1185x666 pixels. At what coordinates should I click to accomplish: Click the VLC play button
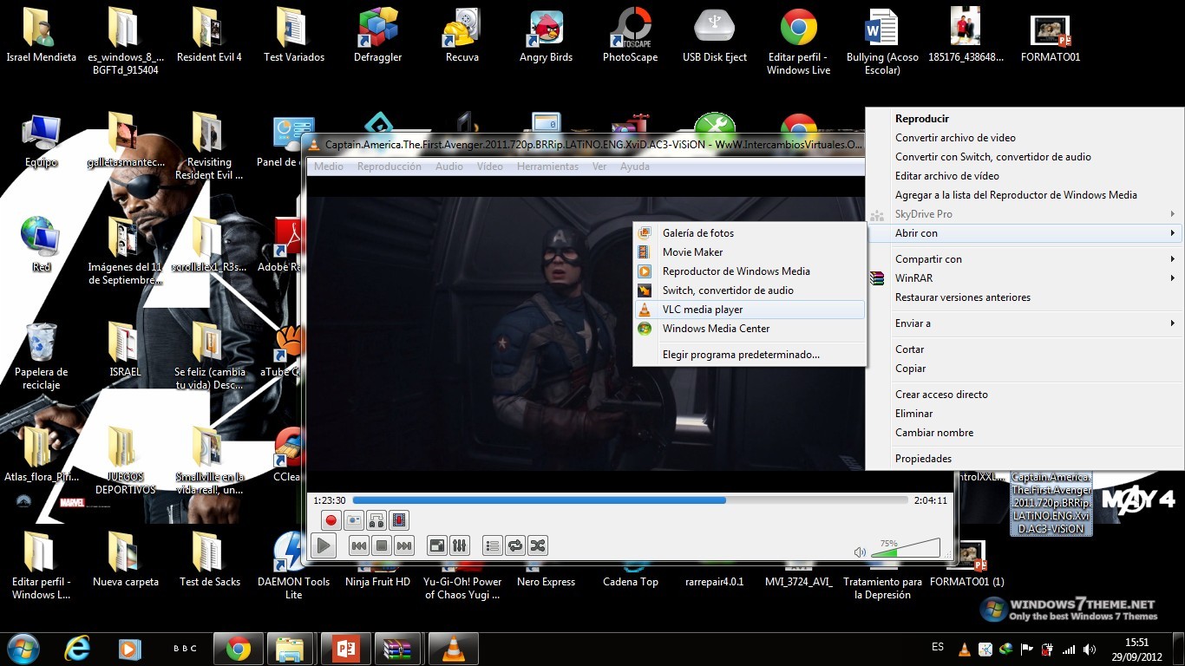pyautogui.click(x=324, y=545)
